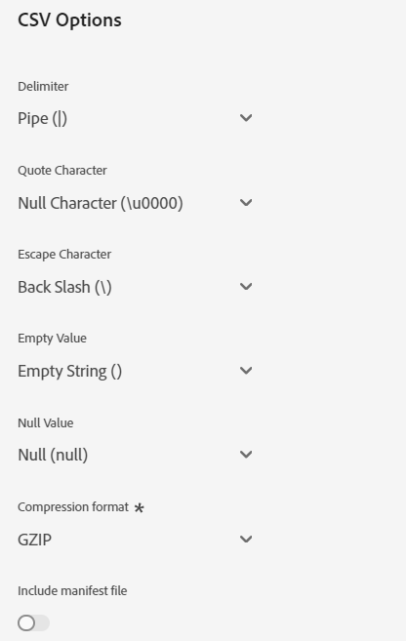This screenshot has width=406, height=641.
Task: Click the chevron next to Empty String ()
Action: click(x=246, y=371)
